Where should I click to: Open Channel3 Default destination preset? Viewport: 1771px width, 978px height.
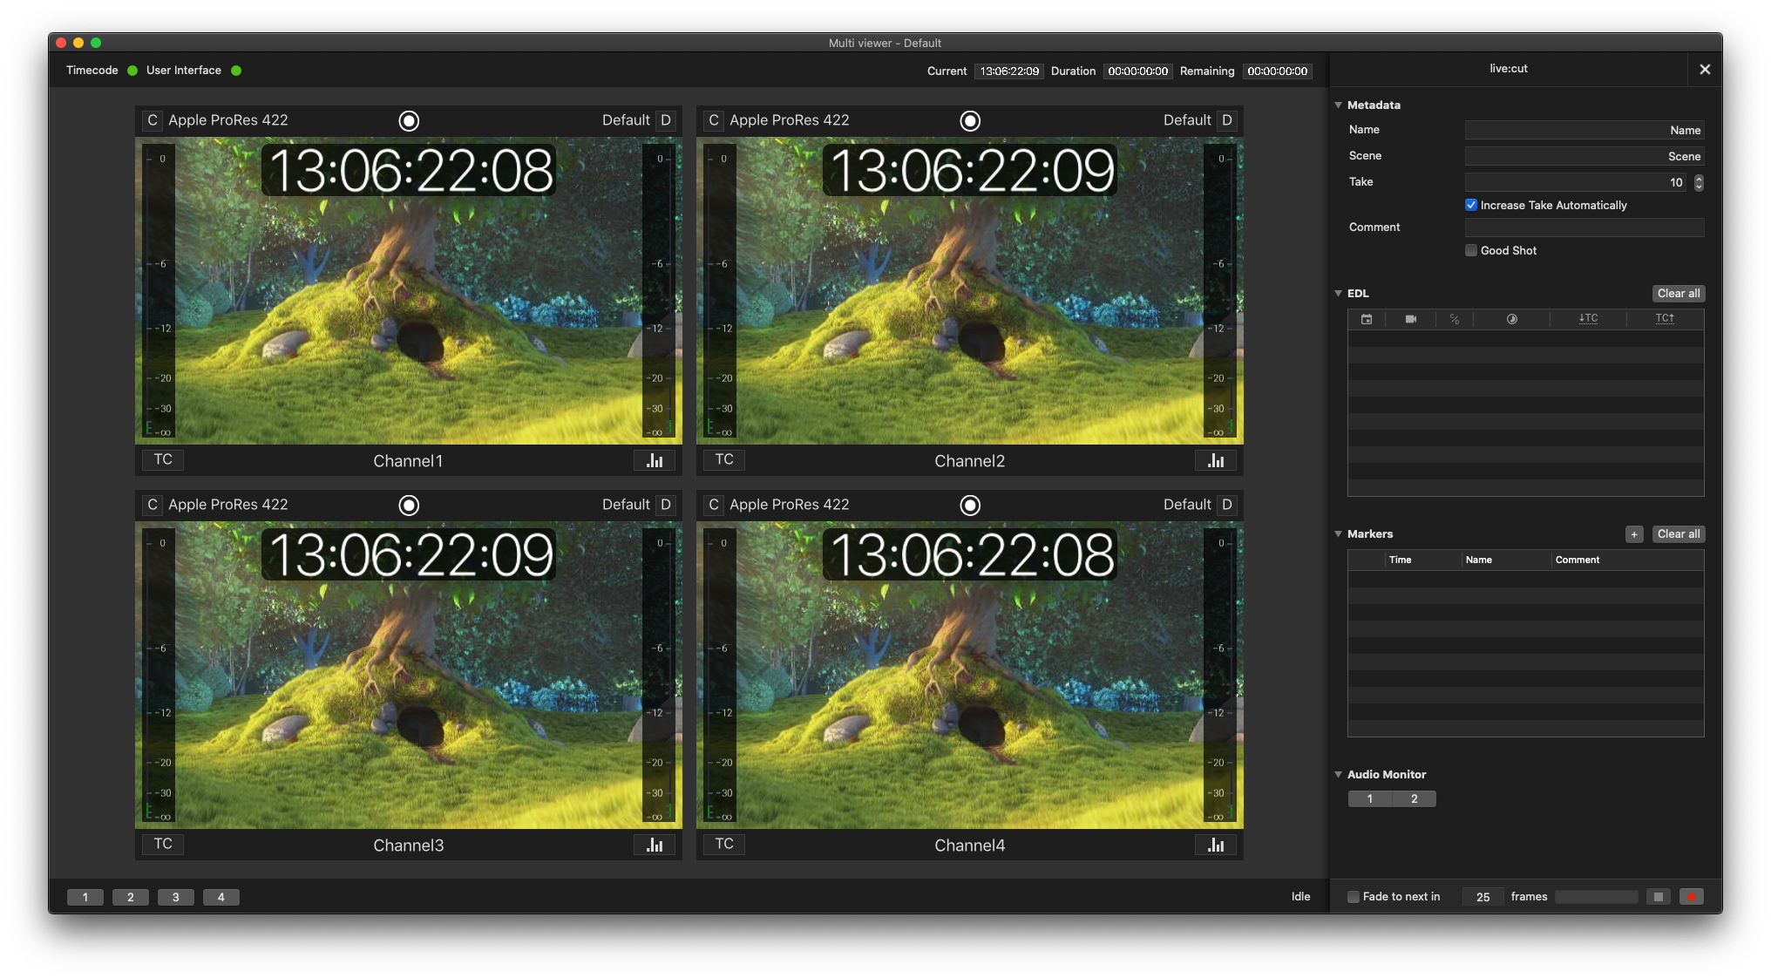pos(626,505)
